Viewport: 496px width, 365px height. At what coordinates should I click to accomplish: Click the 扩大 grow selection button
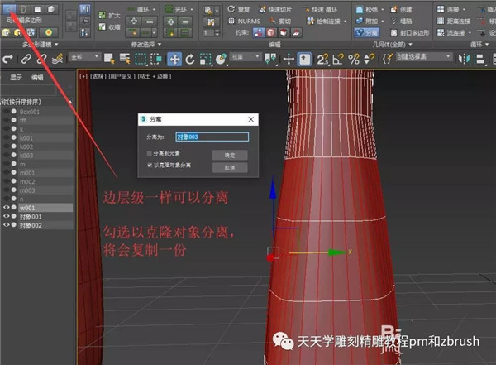coord(109,15)
